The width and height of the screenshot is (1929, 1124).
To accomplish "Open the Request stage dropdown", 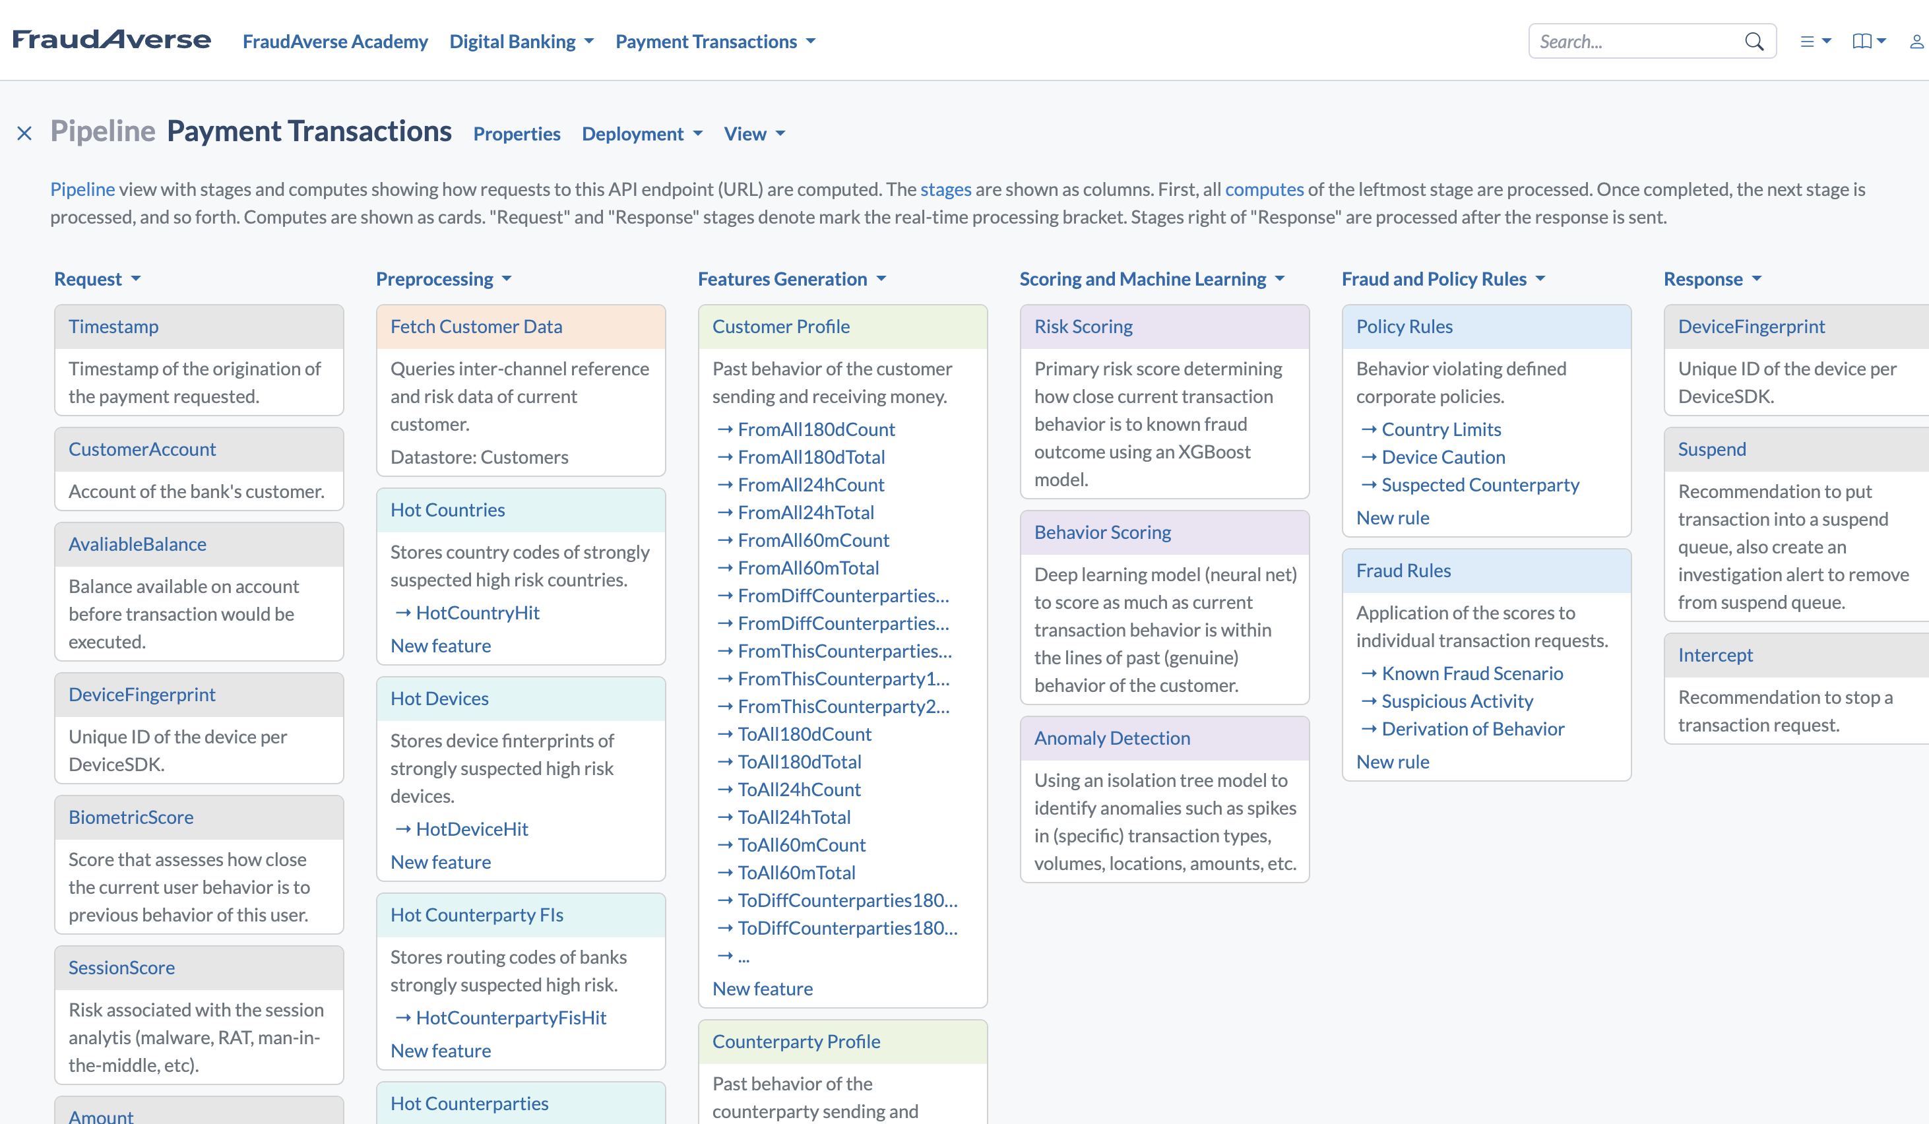I will 97,278.
